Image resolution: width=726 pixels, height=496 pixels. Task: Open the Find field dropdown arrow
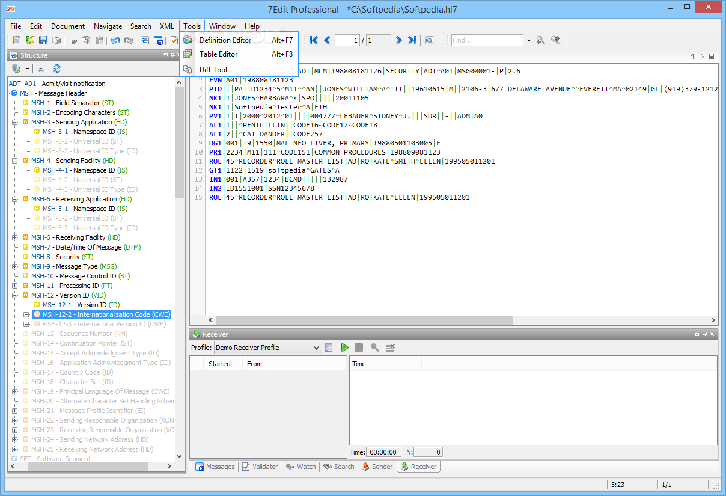[529, 40]
